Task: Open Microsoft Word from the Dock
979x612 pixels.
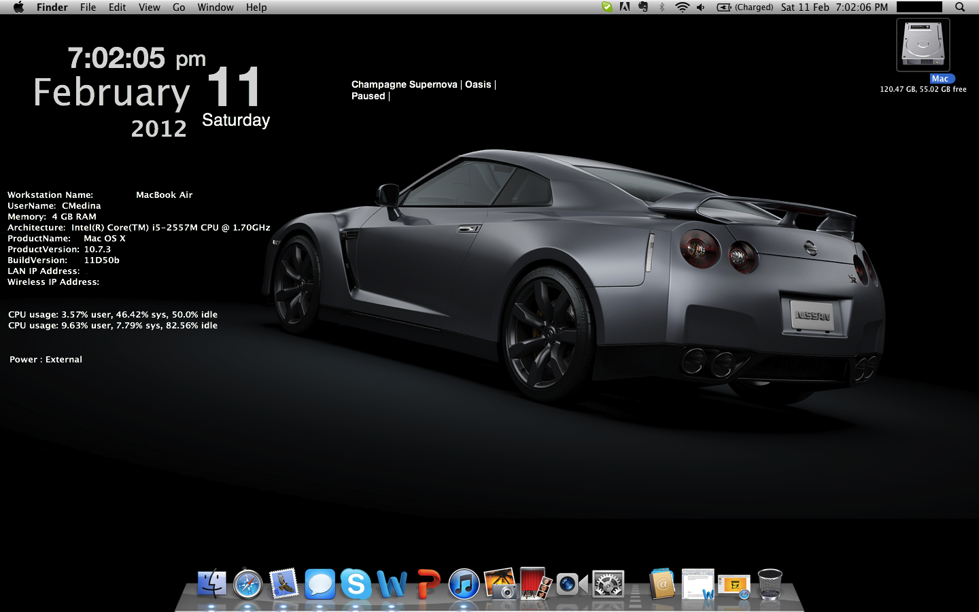Action: tap(392, 584)
